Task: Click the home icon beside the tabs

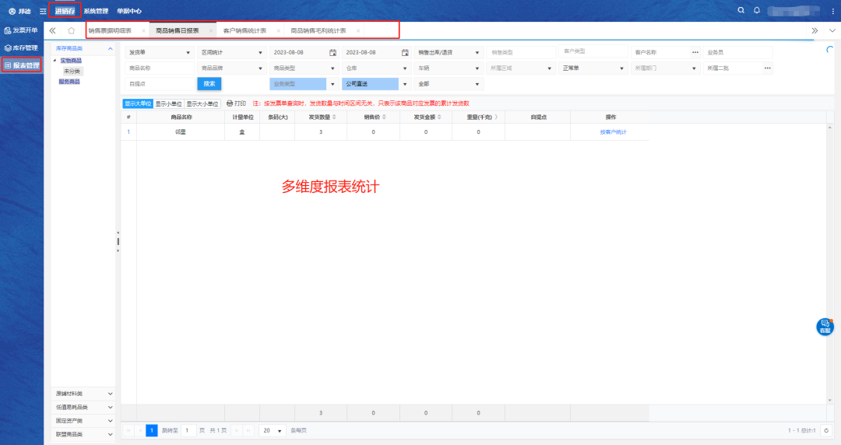Action: 71,30
